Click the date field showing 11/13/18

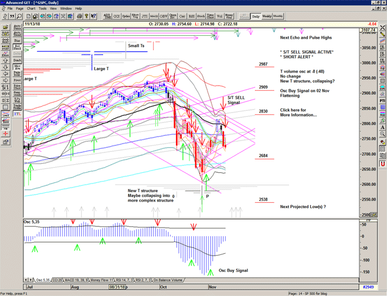point(33,24)
